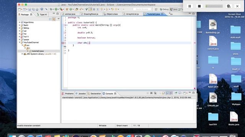Click the Print toolbar icon
245x137 pixels.
[x=37, y=9]
